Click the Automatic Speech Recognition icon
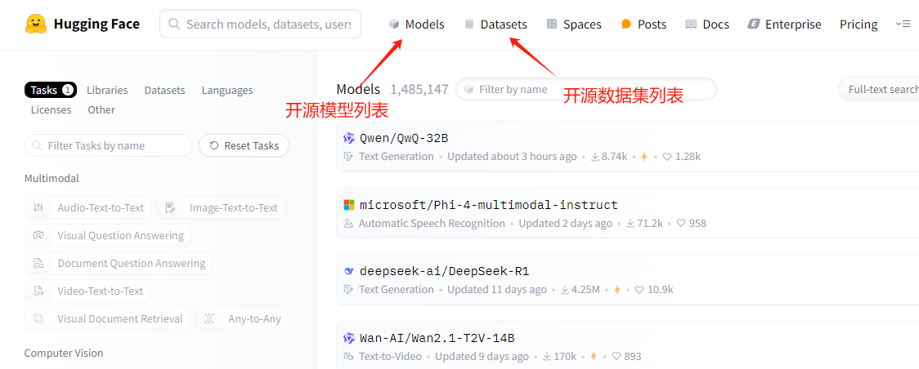This screenshot has height=369, width=919. tap(349, 224)
